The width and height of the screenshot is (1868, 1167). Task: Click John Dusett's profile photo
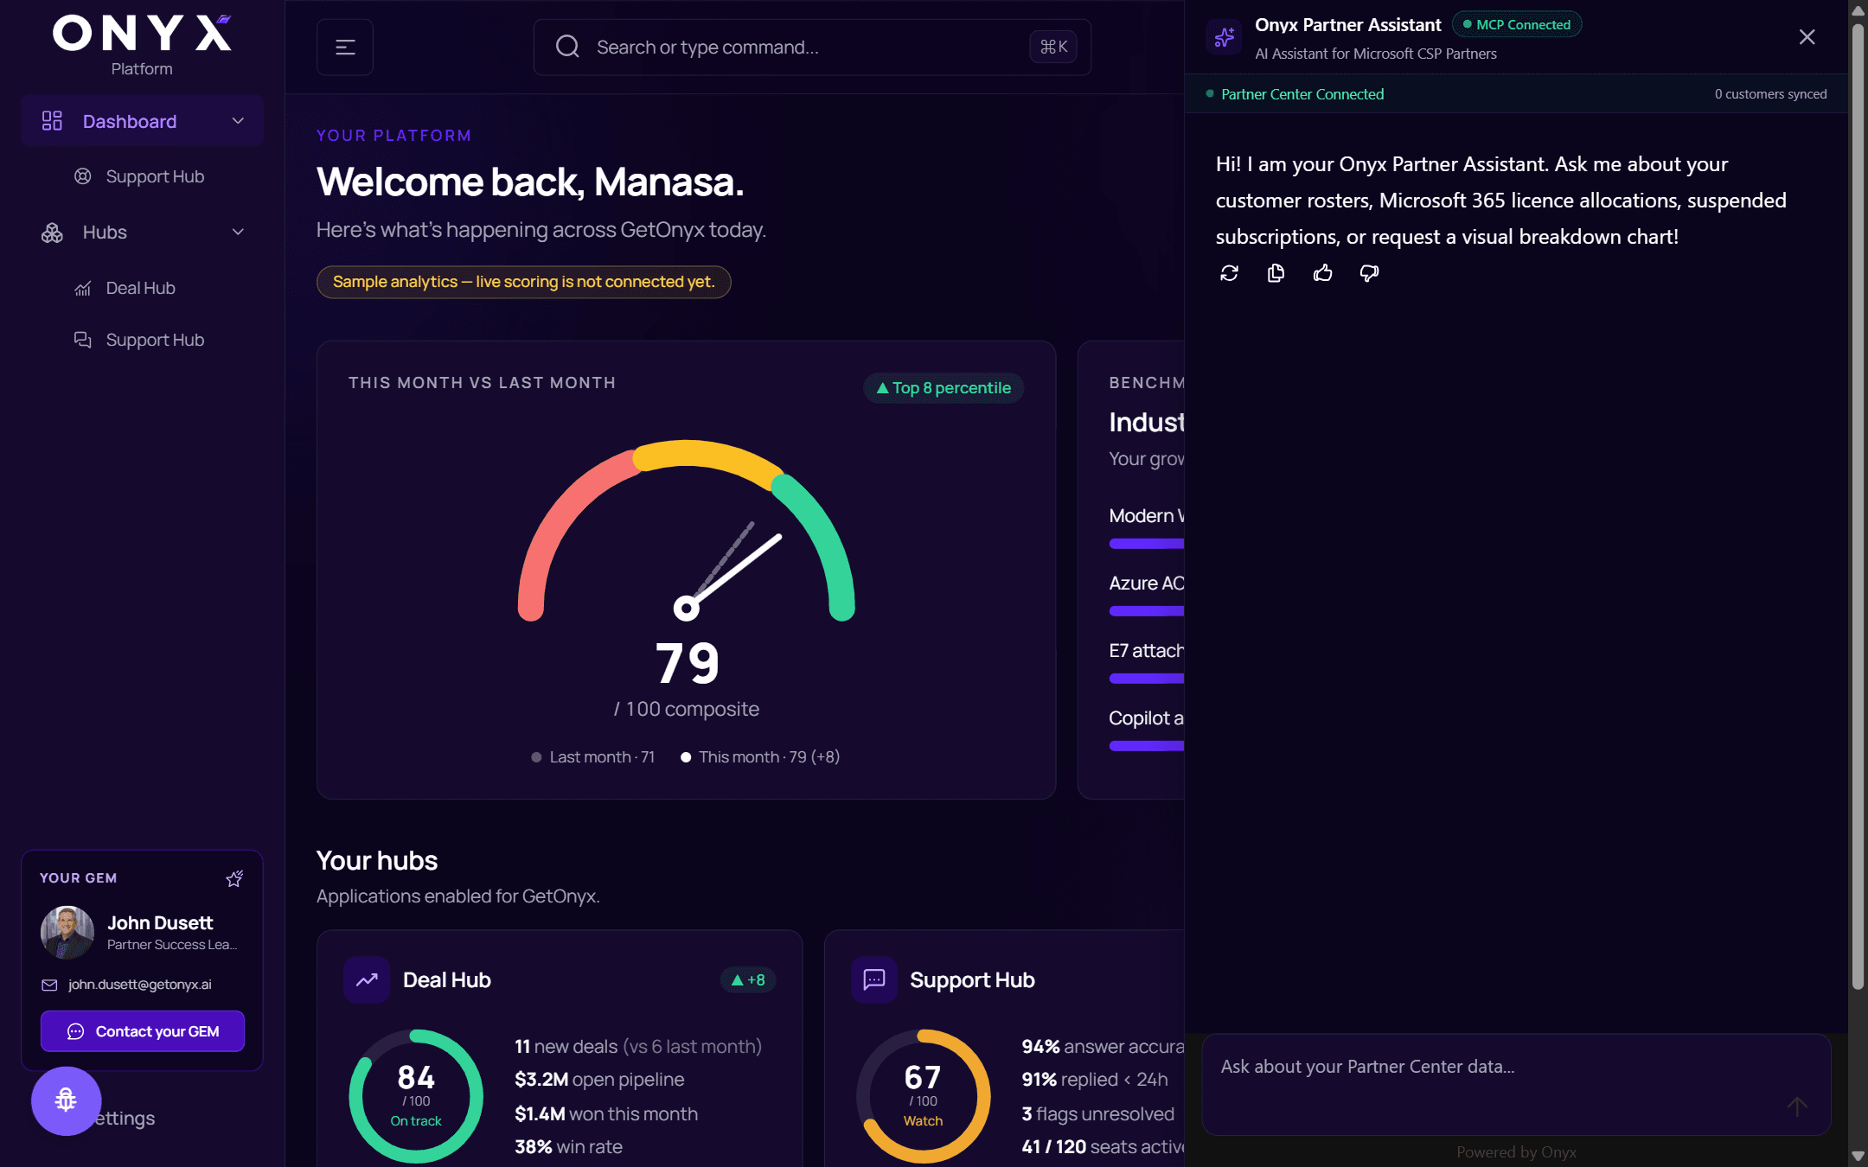[x=67, y=933]
